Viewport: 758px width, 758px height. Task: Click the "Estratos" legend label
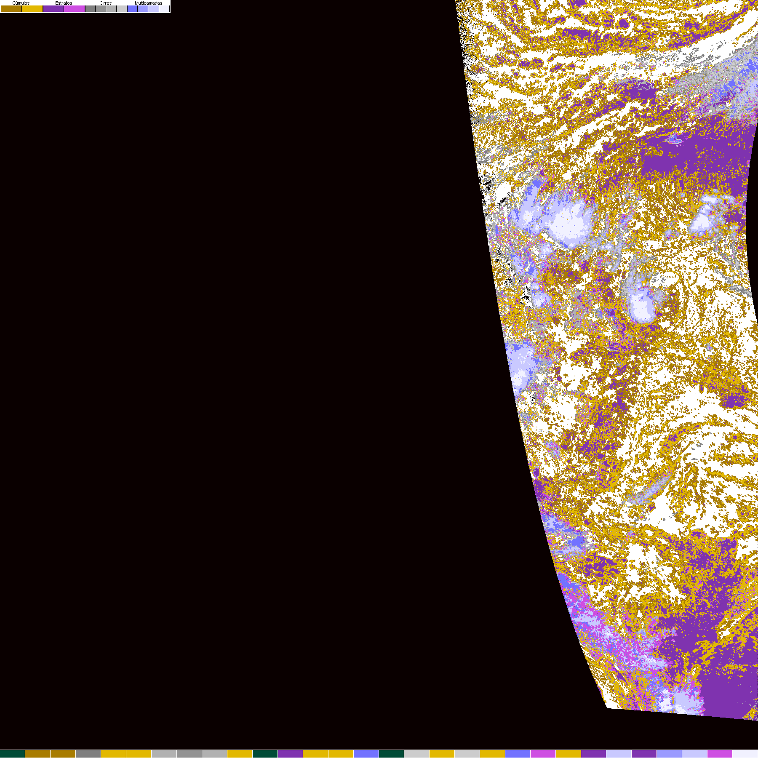coord(64,3)
